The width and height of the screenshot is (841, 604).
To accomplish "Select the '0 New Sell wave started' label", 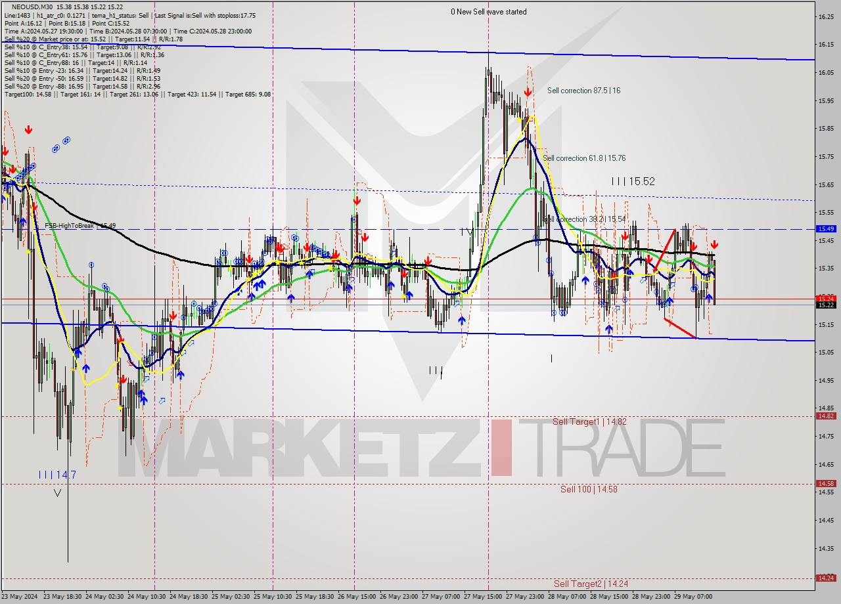I will coord(488,12).
